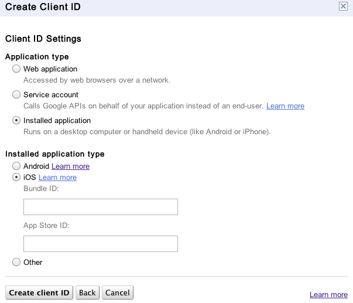
Task: Select the Installed application radio button
Action: 16,120
